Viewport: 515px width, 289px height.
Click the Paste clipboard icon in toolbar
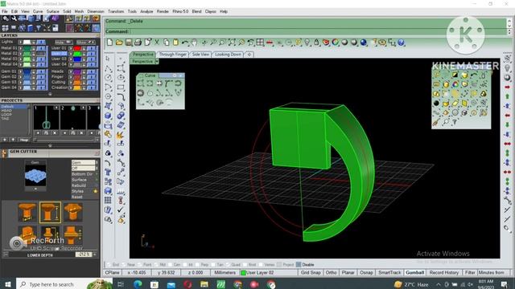[175, 43]
